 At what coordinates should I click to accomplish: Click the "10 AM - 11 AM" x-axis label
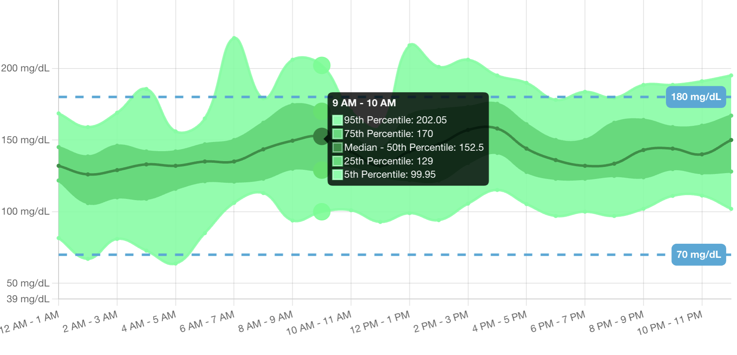click(318, 323)
